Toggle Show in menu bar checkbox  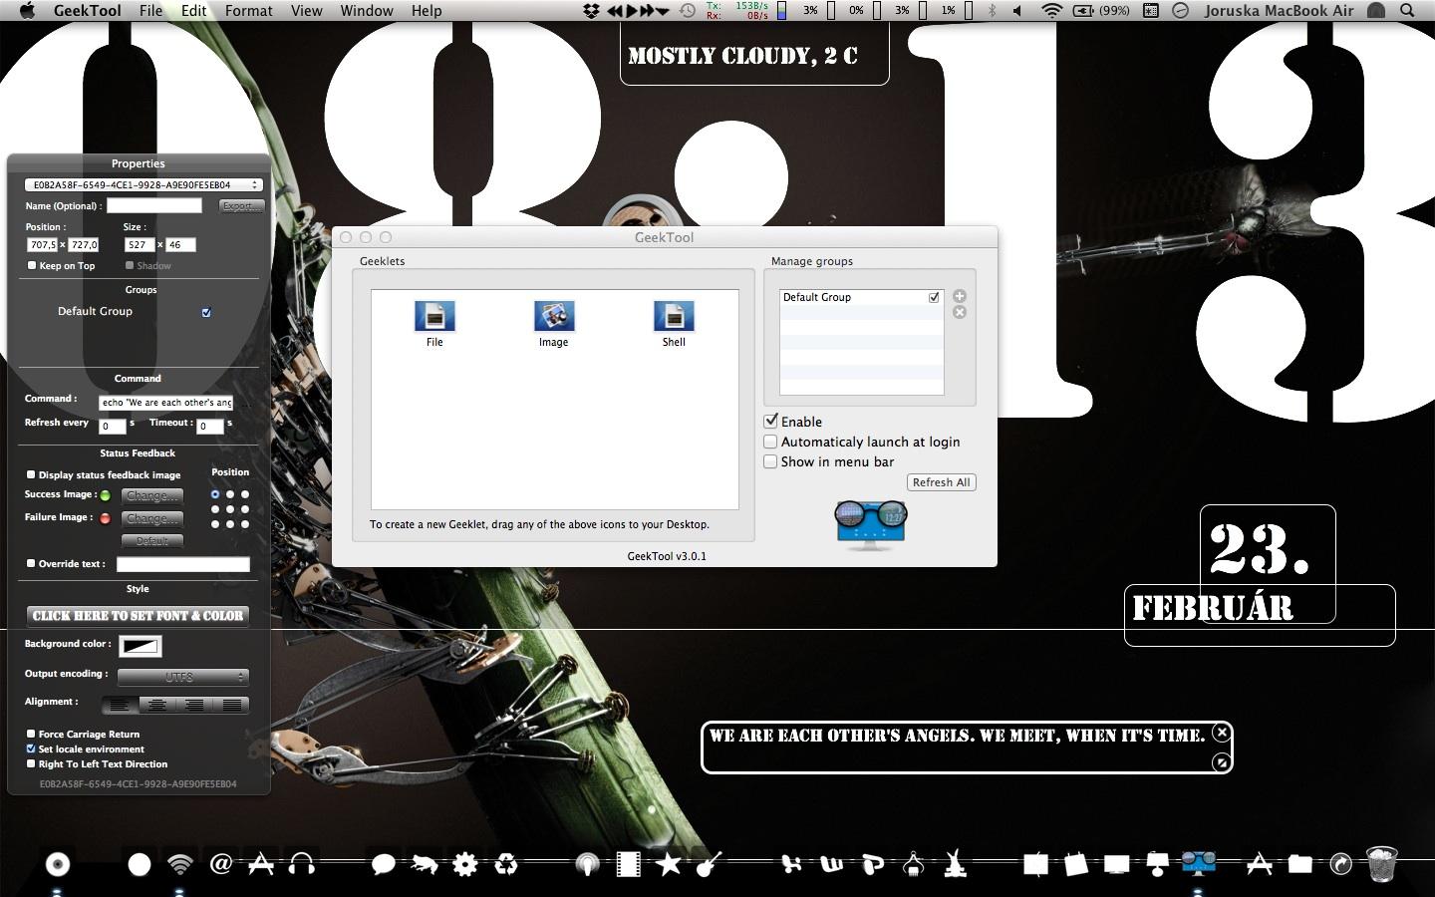pyautogui.click(x=770, y=461)
